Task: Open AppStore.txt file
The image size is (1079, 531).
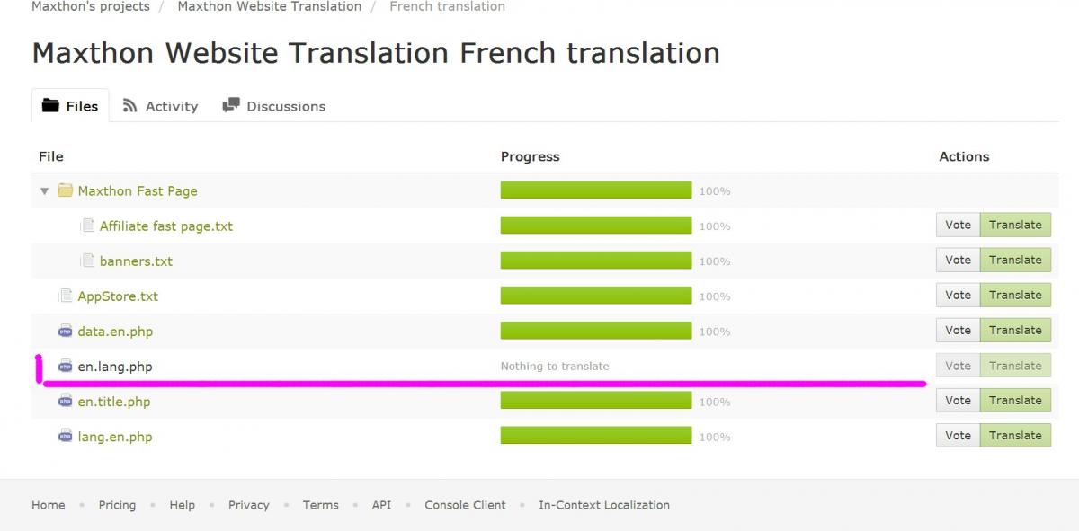Action: coord(118,296)
